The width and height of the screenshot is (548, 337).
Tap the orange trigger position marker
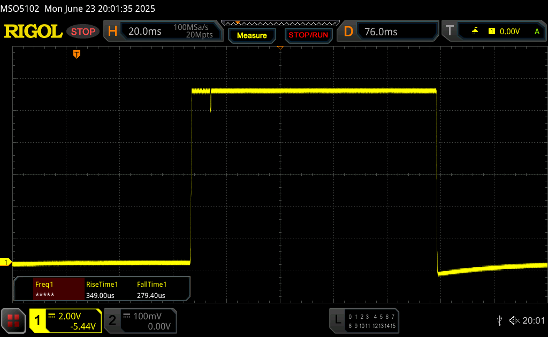(77, 54)
